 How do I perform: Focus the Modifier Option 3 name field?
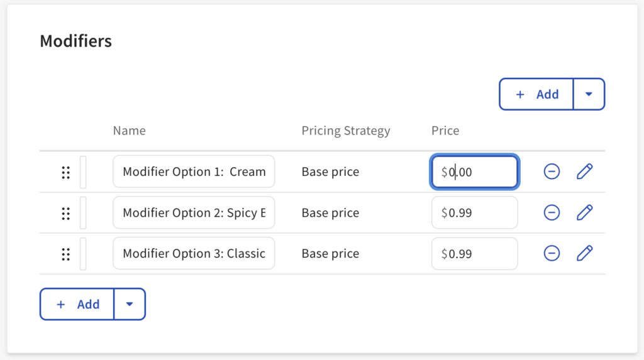click(x=194, y=253)
